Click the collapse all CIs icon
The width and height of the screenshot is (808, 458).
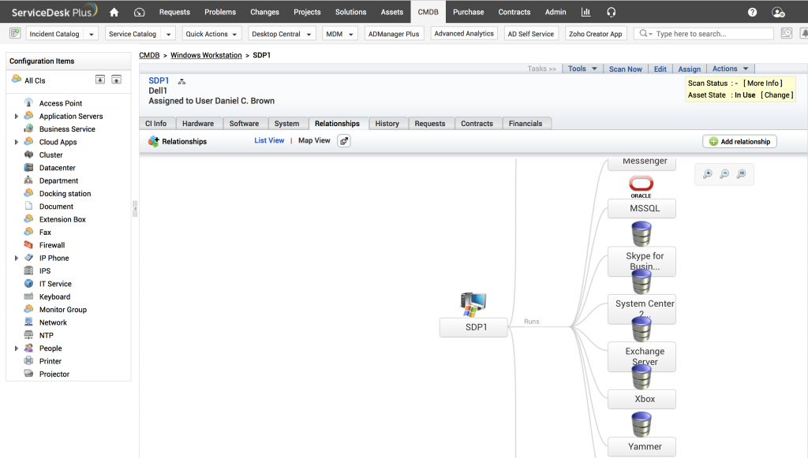tap(116, 80)
